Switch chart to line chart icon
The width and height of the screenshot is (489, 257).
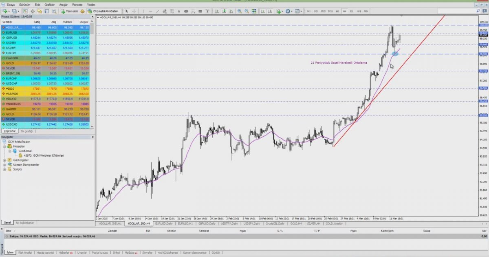coord(231,11)
